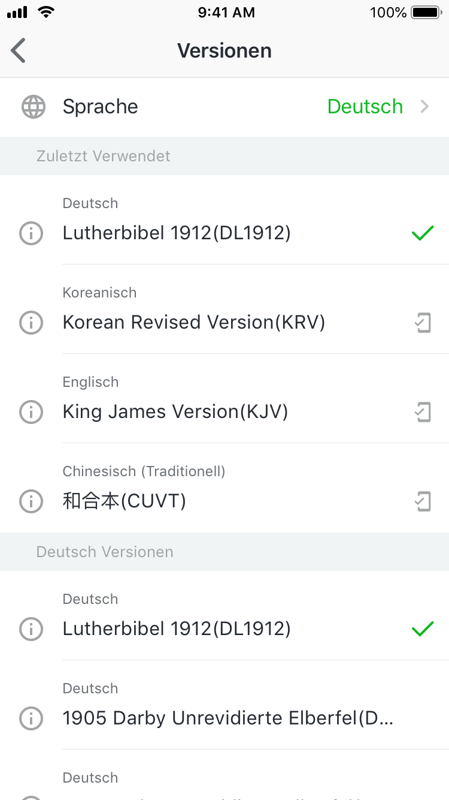Choose Korean Revised Version(KRV)
This screenshot has width=449, height=800.
[194, 323]
